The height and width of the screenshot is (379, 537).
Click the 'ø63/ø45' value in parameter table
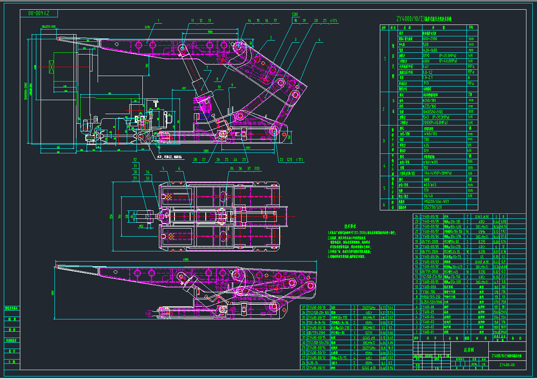click(430, 185)
